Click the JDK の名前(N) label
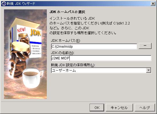The width and height of the screenshot is (157, 114). 63,53
